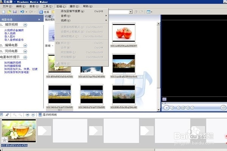Click the 如何编辑剪辑 help link
The width and height of the screenshot is (227, 151).
[x=12, y=66]
